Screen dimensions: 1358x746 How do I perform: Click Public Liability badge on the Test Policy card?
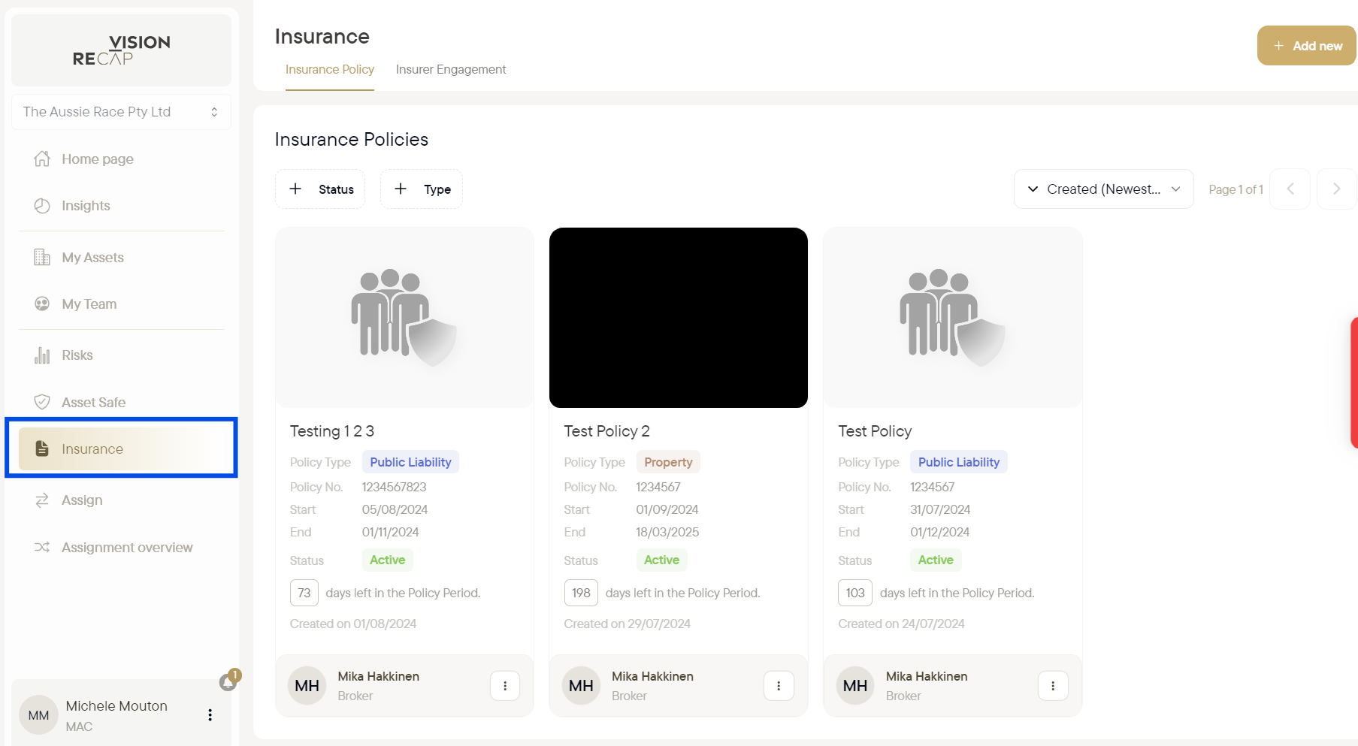(959, 462)
